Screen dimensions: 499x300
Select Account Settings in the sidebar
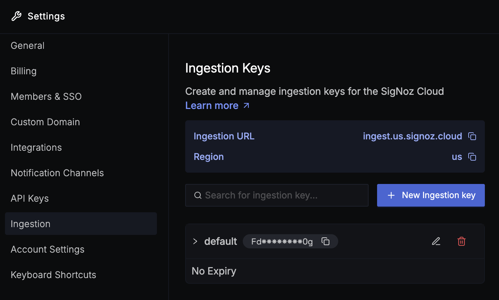coord(47,249)
